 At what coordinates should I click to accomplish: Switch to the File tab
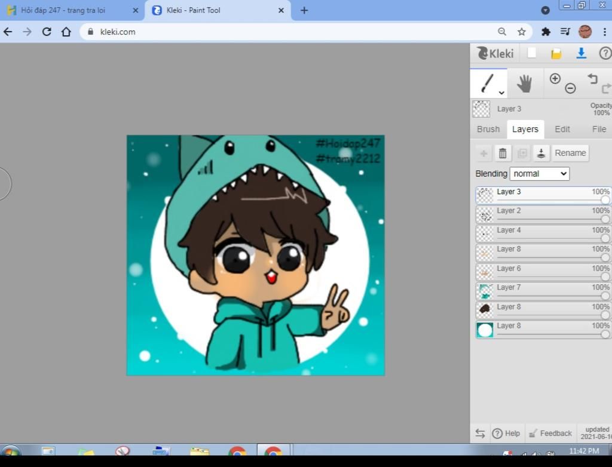click(599, 129)
